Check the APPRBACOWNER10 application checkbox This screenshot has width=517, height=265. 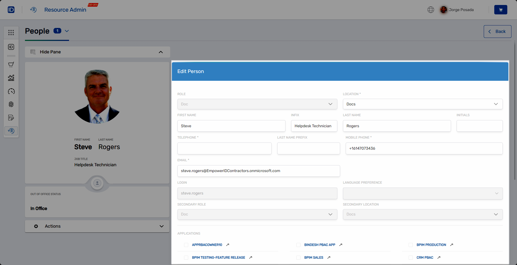(186, 245)
